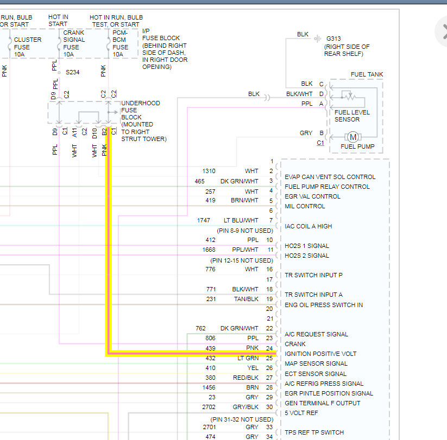447x440 pixels.
Task: Click EGR VAL CONTROL text
Action: 312,196
